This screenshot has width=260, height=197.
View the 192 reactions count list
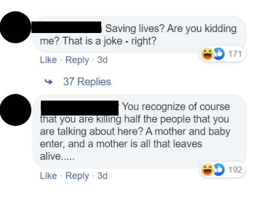(x=235, y=170)
